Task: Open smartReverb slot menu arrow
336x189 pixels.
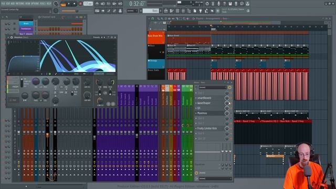Action: 196,98
